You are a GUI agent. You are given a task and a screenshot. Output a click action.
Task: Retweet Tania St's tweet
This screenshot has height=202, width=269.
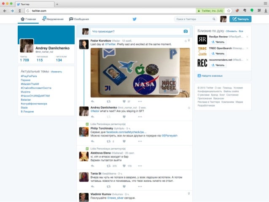(x=108, y=186)
